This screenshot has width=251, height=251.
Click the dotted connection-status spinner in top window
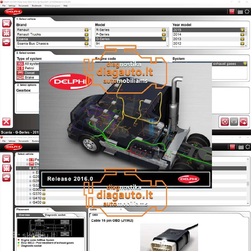pos(247,11)
